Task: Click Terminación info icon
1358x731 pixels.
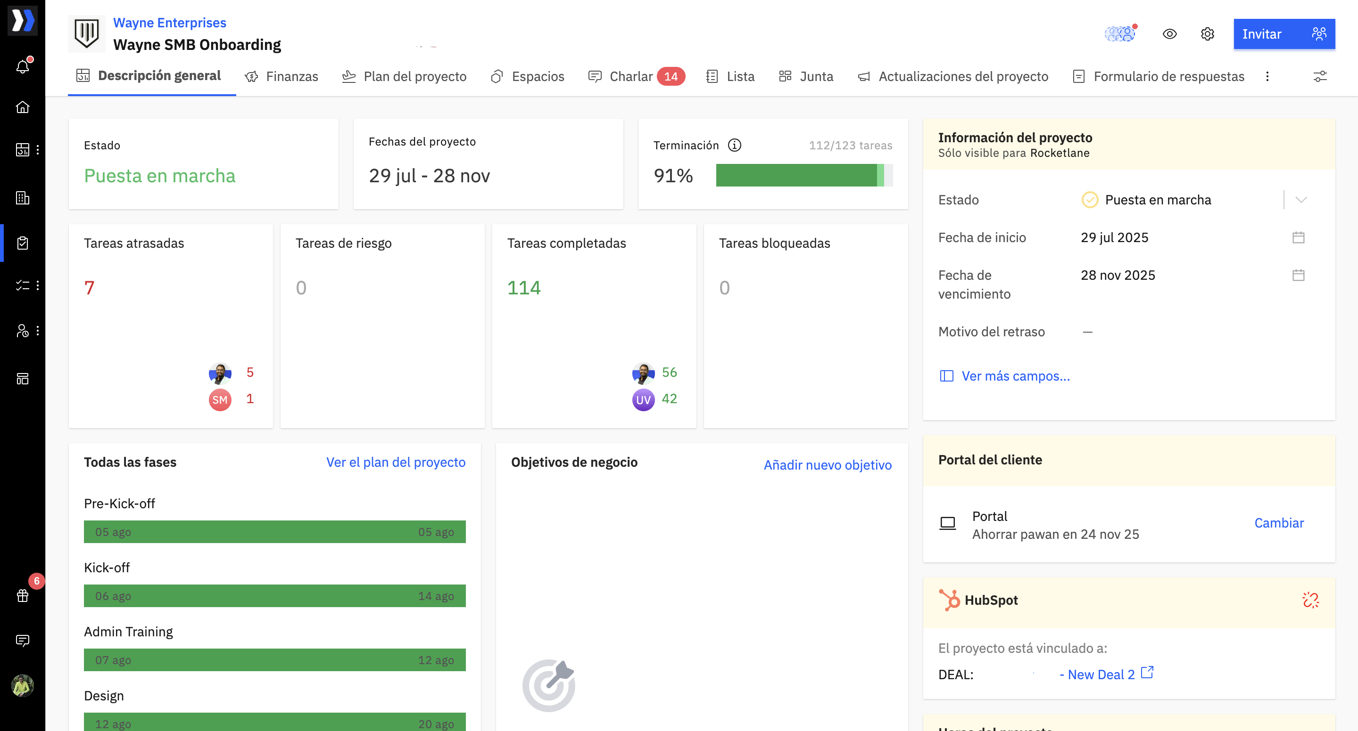Action: pyautogui.click(x=734, y=146)
